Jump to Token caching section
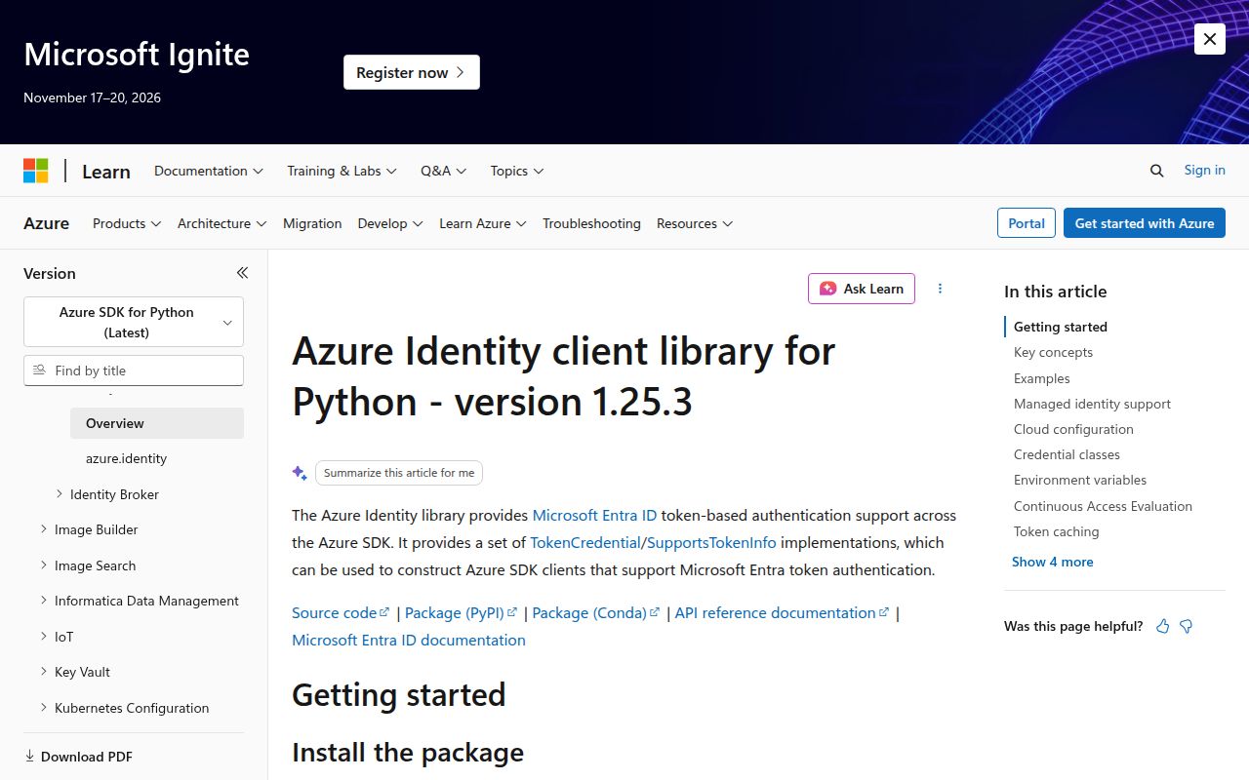This screenshot has width=1249, height=780. [1057, 531]
